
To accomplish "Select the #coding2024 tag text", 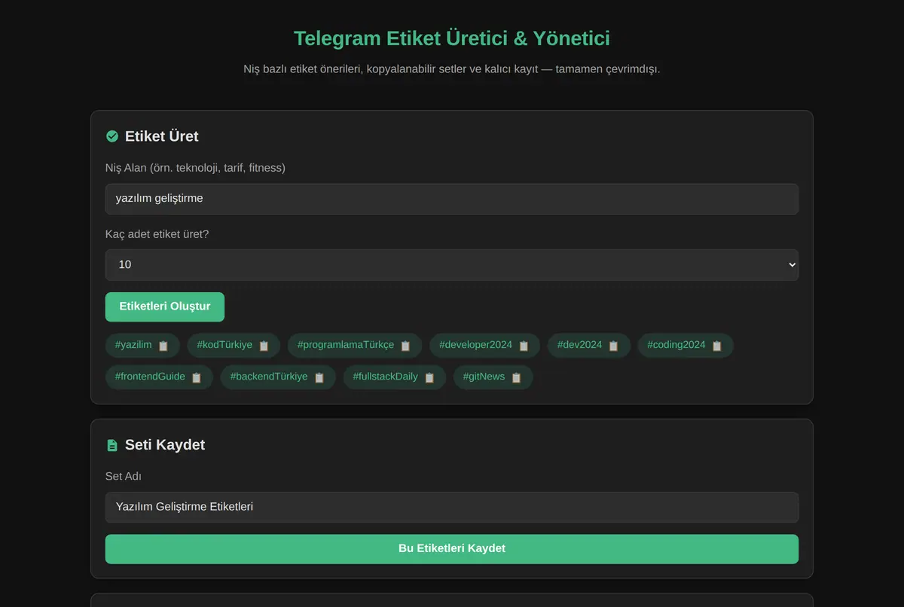I will [x=676, y=345].
